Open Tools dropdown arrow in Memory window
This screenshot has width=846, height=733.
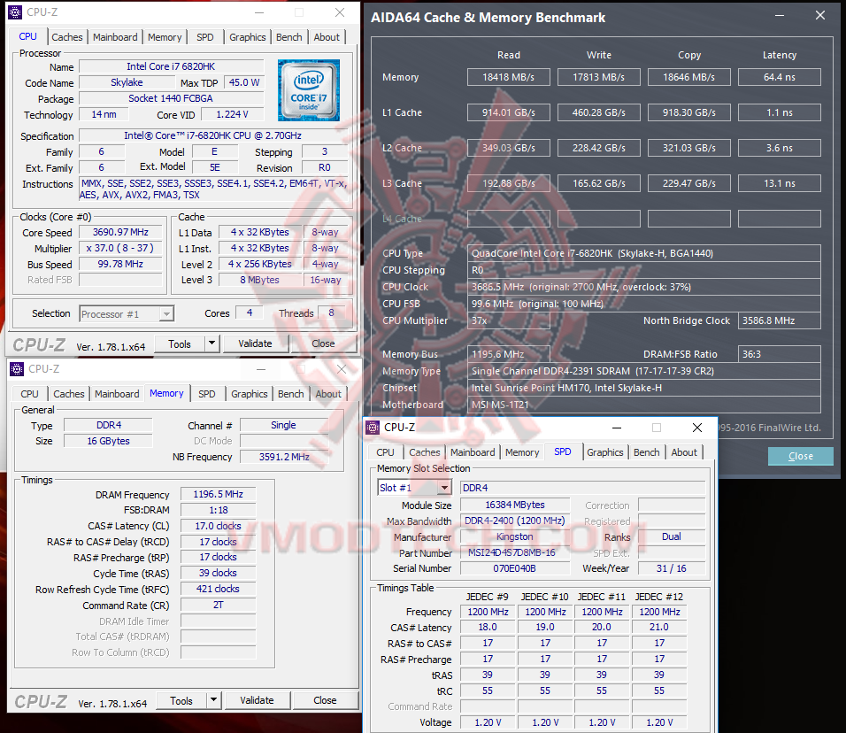[x=213, y=700]
